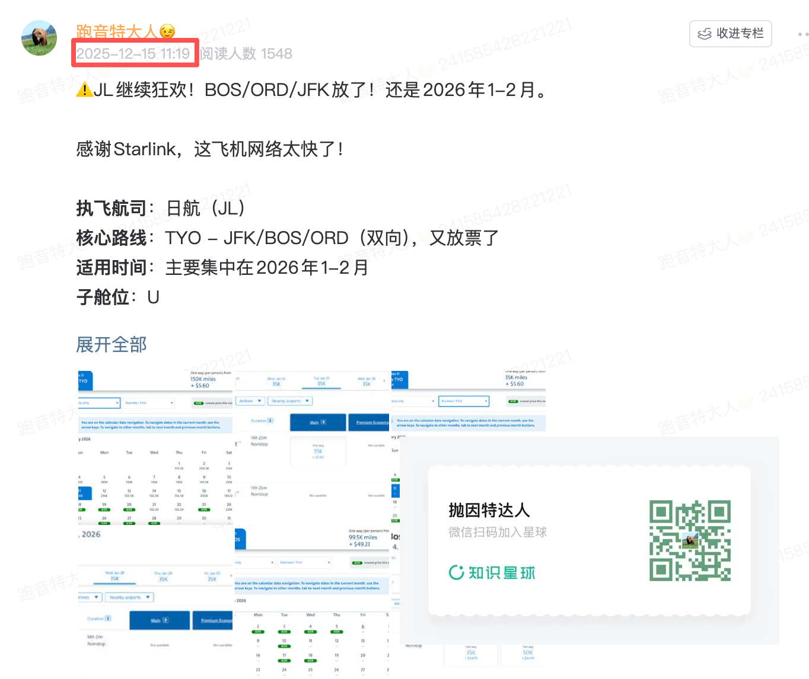The height and width of the screenshot is (679, 809).
Task: Select the Tue Jan 27 35K date tab
Action: point(320,382)
